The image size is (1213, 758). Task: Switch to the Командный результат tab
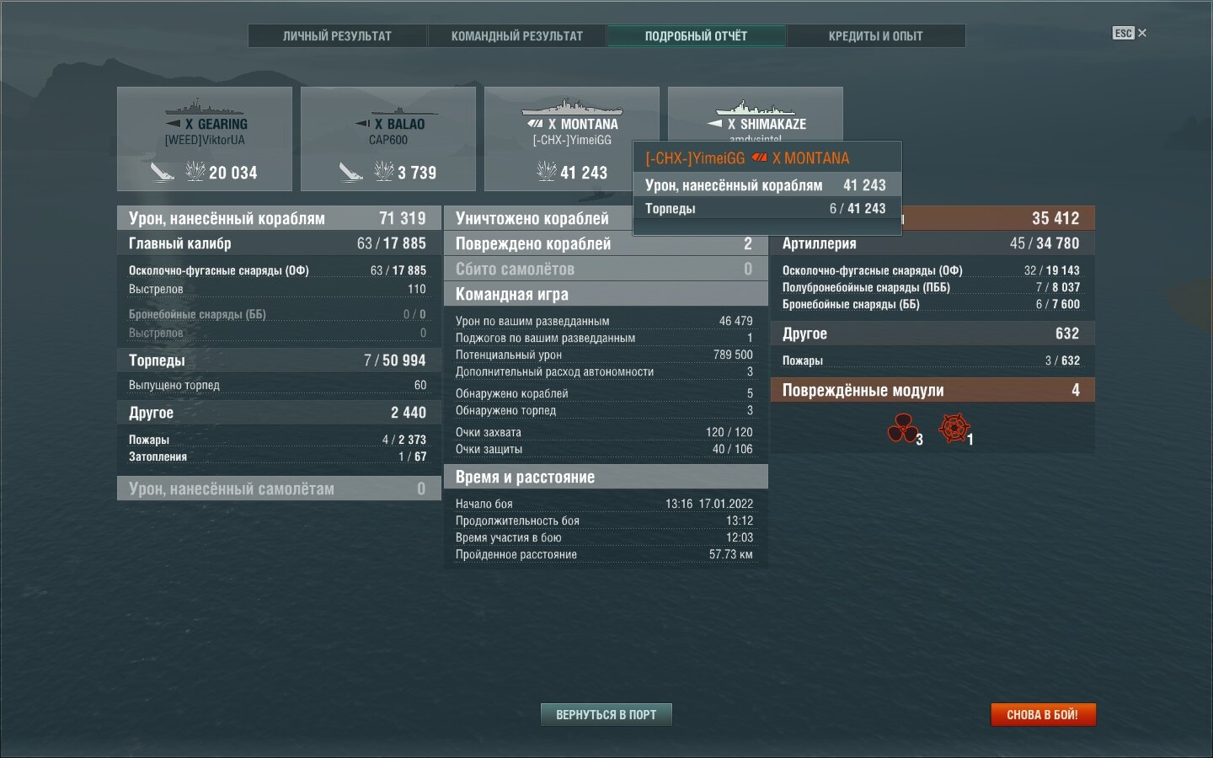pos(516,36)
